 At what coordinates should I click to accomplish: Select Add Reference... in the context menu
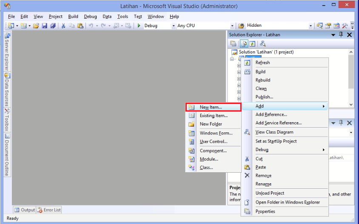pyautogui.click(x=285, y=115)
